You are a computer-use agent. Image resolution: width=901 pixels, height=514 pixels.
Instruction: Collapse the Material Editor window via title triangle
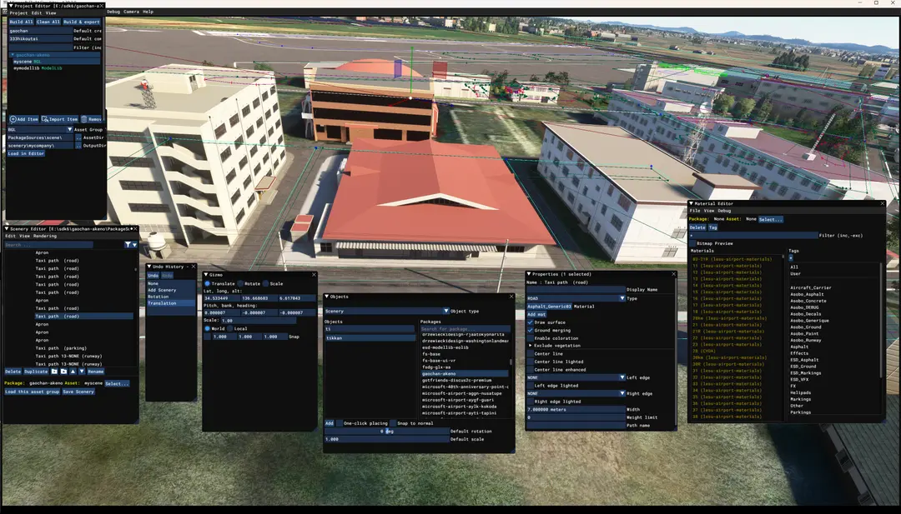[692, 203]
